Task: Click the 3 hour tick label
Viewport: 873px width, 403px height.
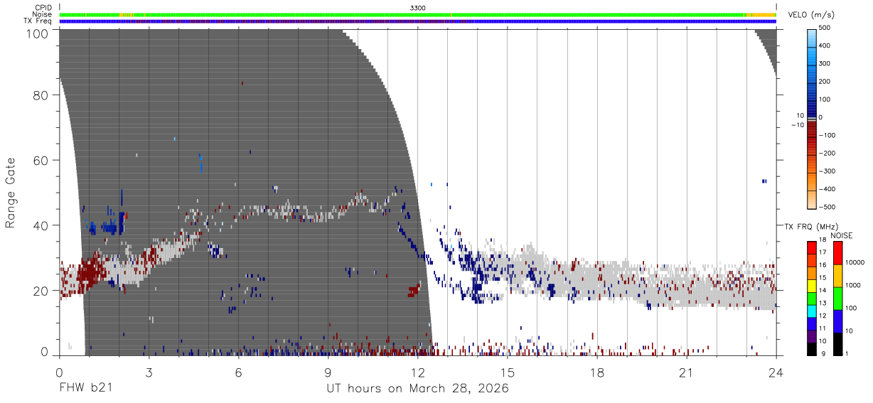Action: click(x=149, y=372)
